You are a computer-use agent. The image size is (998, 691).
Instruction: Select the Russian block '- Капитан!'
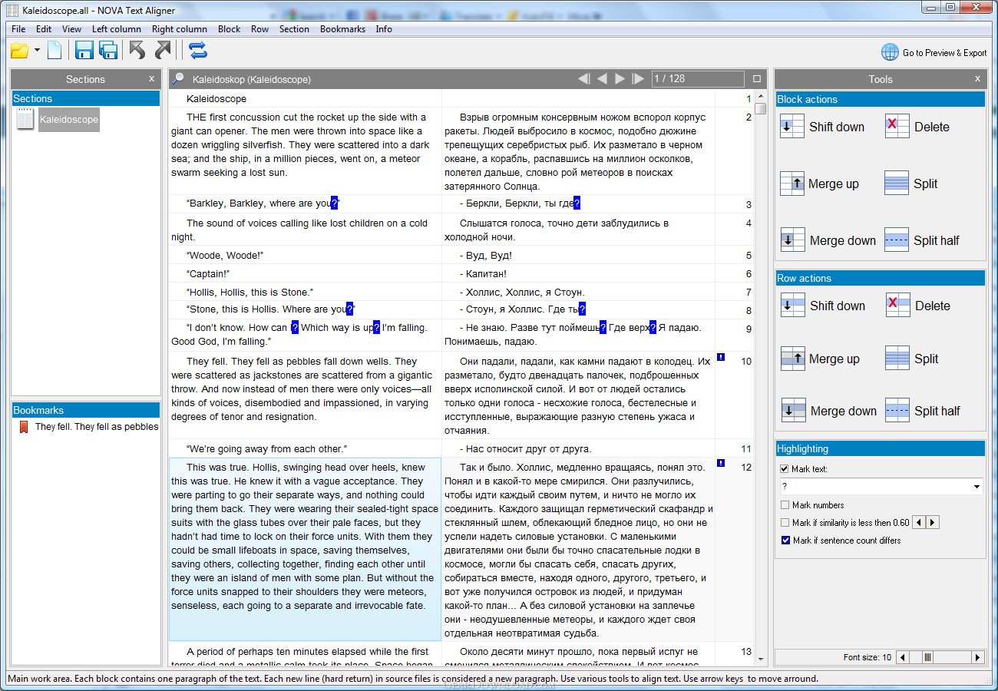(578, 273)
